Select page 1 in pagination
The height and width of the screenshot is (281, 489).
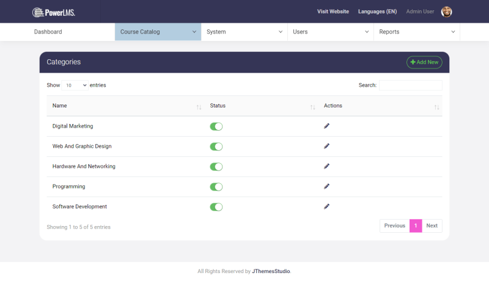point(416,226)
